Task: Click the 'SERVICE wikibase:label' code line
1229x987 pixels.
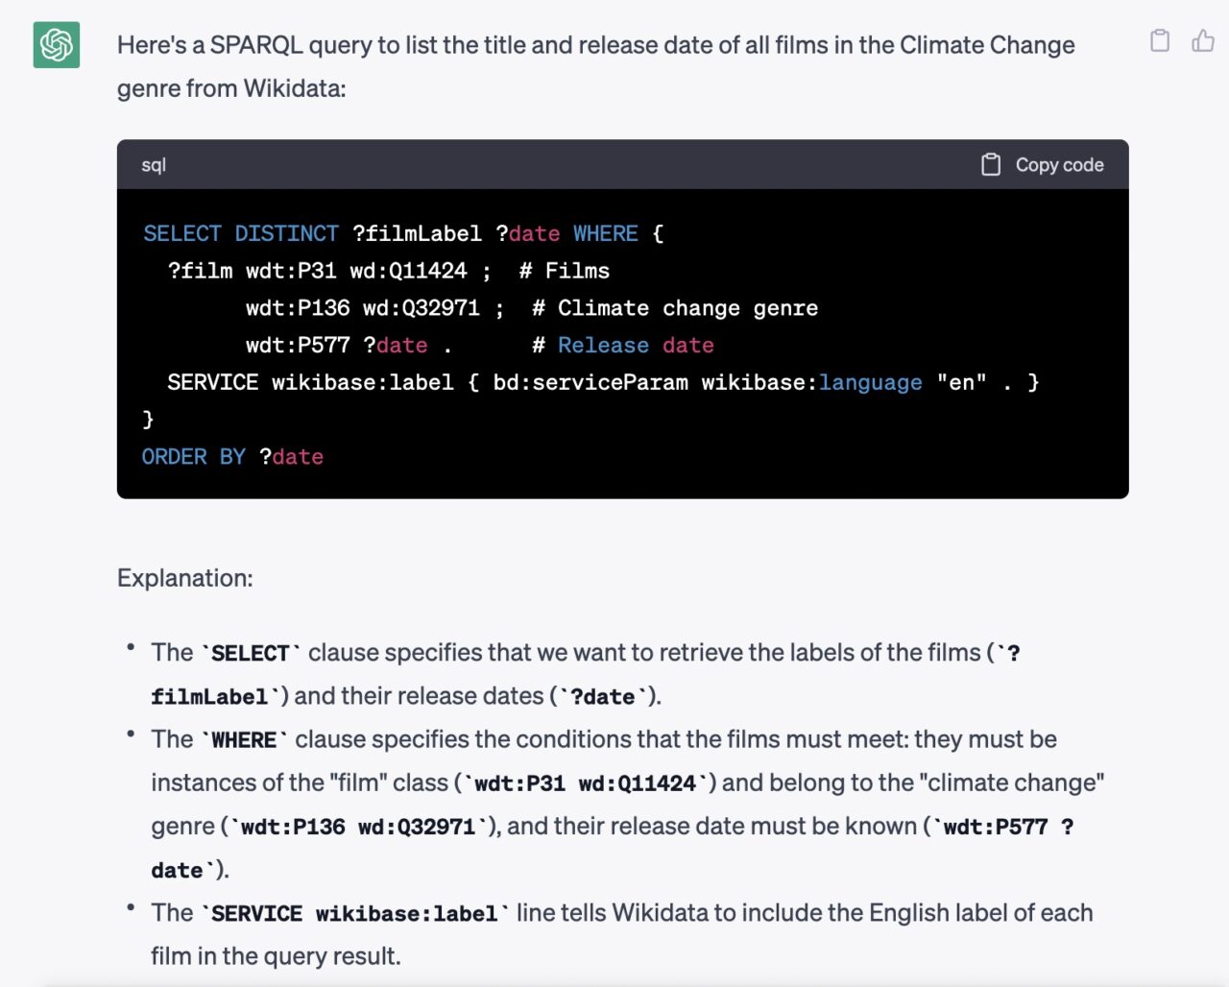Action: pyautogui.click(x=603, y=383)
